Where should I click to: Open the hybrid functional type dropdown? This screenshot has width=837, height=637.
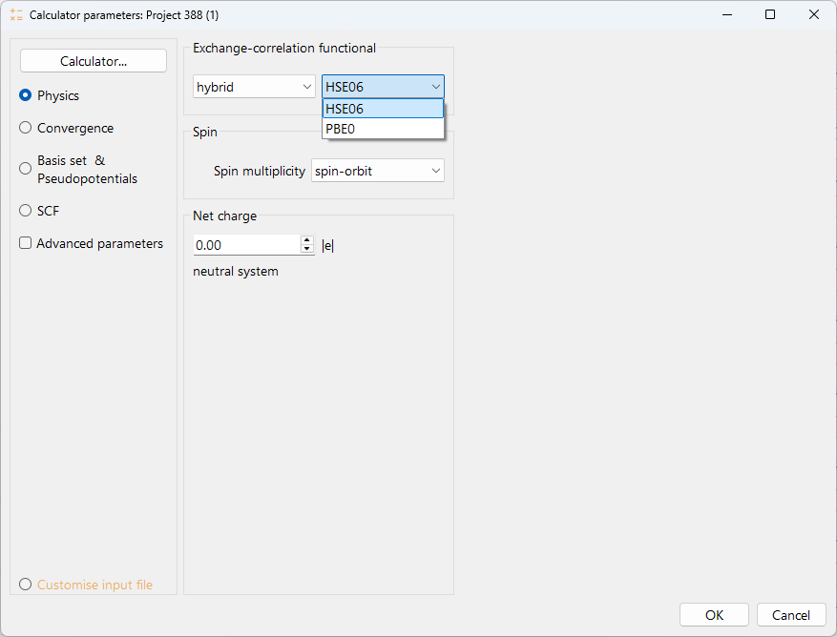point(254,87)
